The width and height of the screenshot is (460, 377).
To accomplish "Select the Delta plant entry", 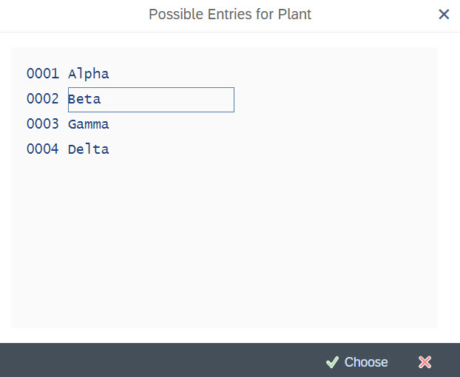I will click(88, 149).
